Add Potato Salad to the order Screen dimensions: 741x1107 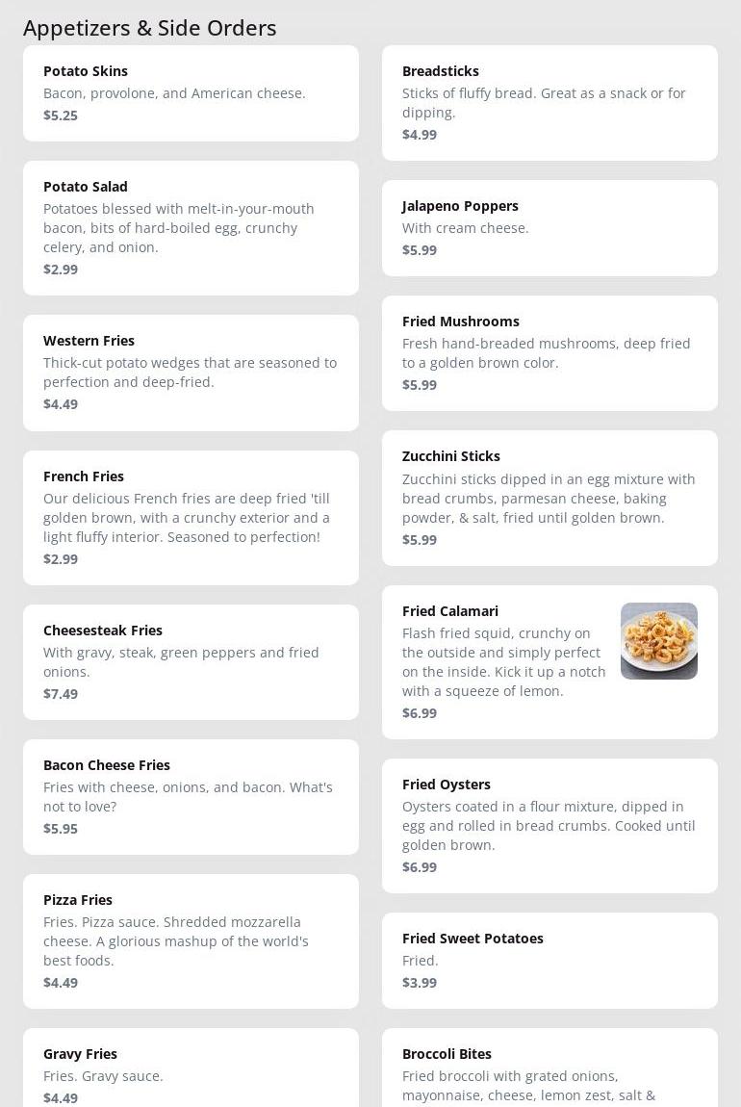191,228
